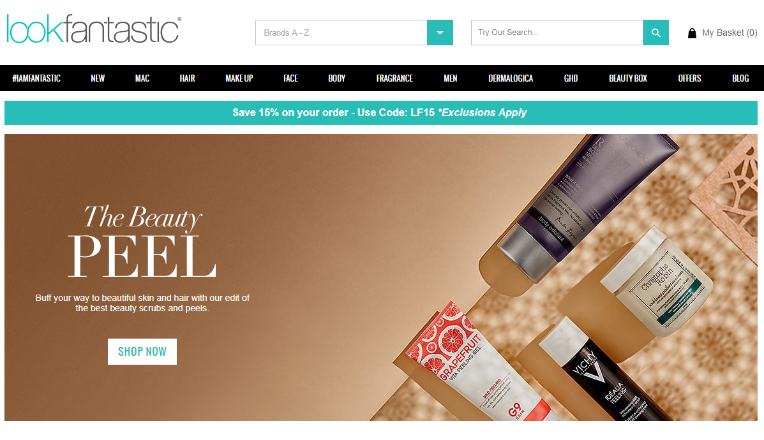Screen dimensions: 764x440
Task: Click the SHOP NOW button
Action: [x=142, y=351]
